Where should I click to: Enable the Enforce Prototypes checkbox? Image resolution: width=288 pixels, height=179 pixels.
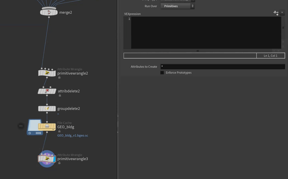[x=162, y=73]
